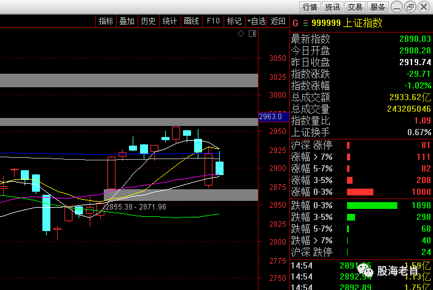The height and width of the screenshot is (290, 433).
Task: Select the 画线 drawing tool
Action: click(x=191, y=21)
